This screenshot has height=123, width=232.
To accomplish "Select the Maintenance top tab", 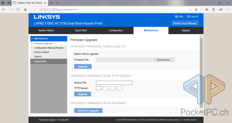I will pos(151,30).
